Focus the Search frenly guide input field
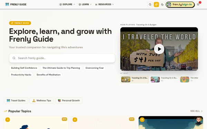 pos(62,58)
